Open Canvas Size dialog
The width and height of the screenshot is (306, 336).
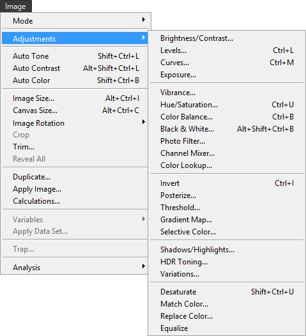tap(75, 111)
